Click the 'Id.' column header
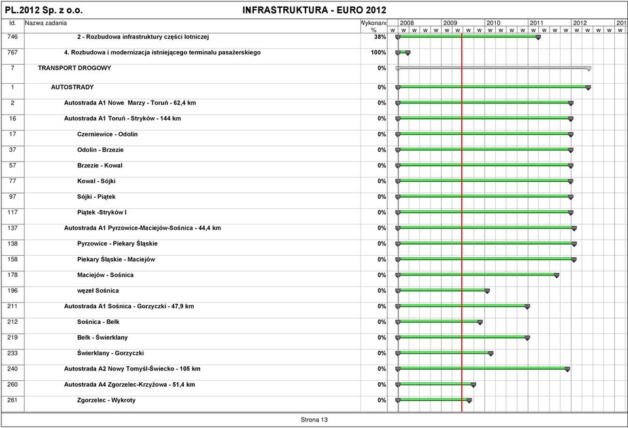The height and width of the screenshot is (428, 628). [12, 24]
